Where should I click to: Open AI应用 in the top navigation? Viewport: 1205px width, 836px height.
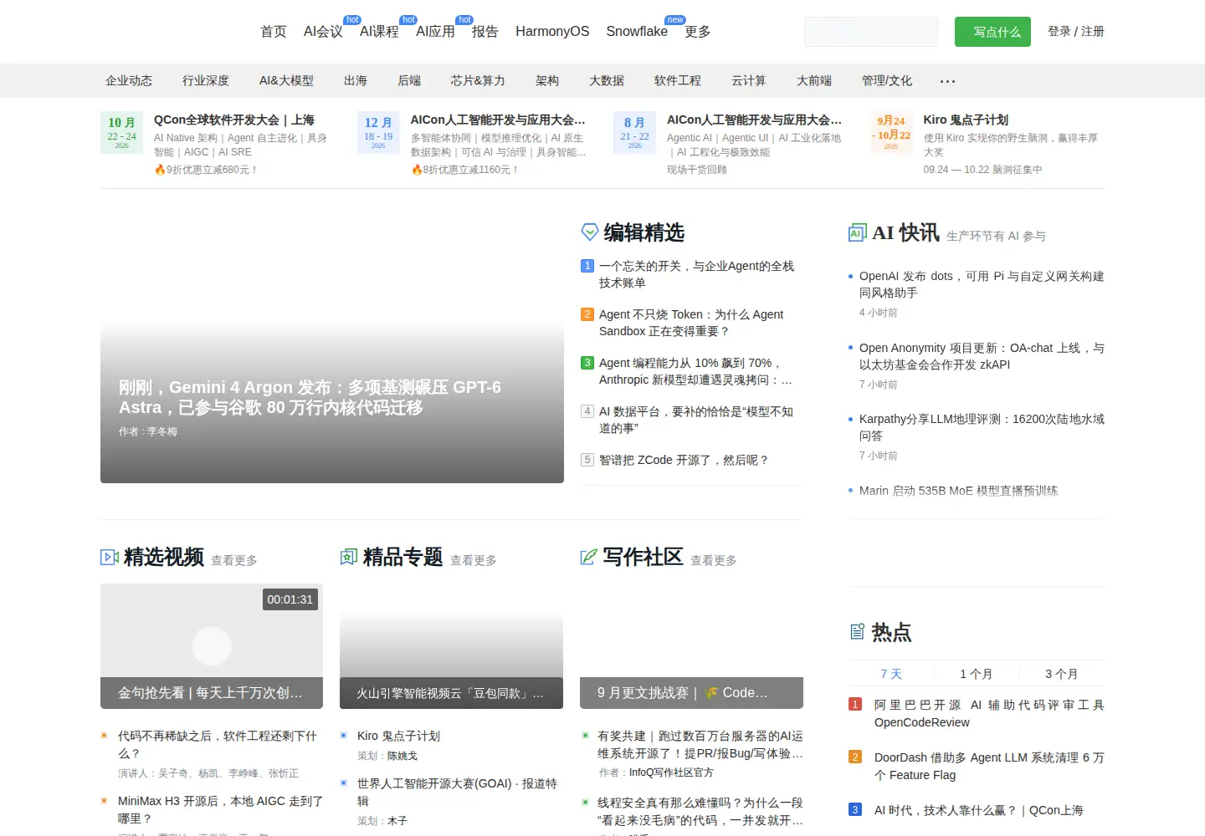coord(435,32)
